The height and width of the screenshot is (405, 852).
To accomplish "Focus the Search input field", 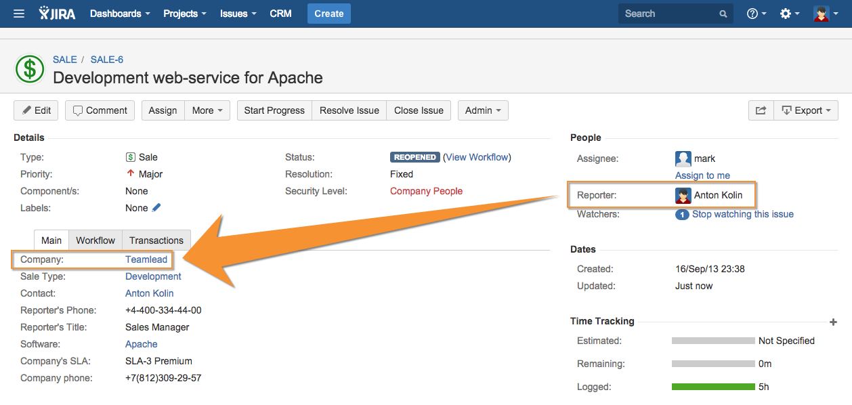I will [669, 14].
